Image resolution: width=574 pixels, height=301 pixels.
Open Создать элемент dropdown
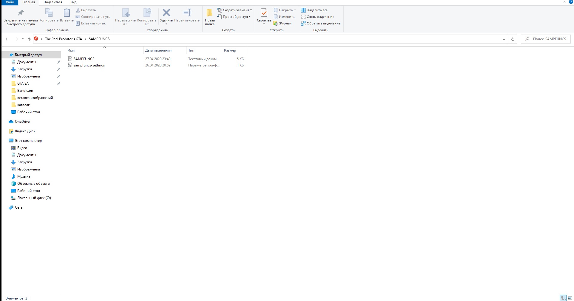pyautogui.click(x=234, y=10)
